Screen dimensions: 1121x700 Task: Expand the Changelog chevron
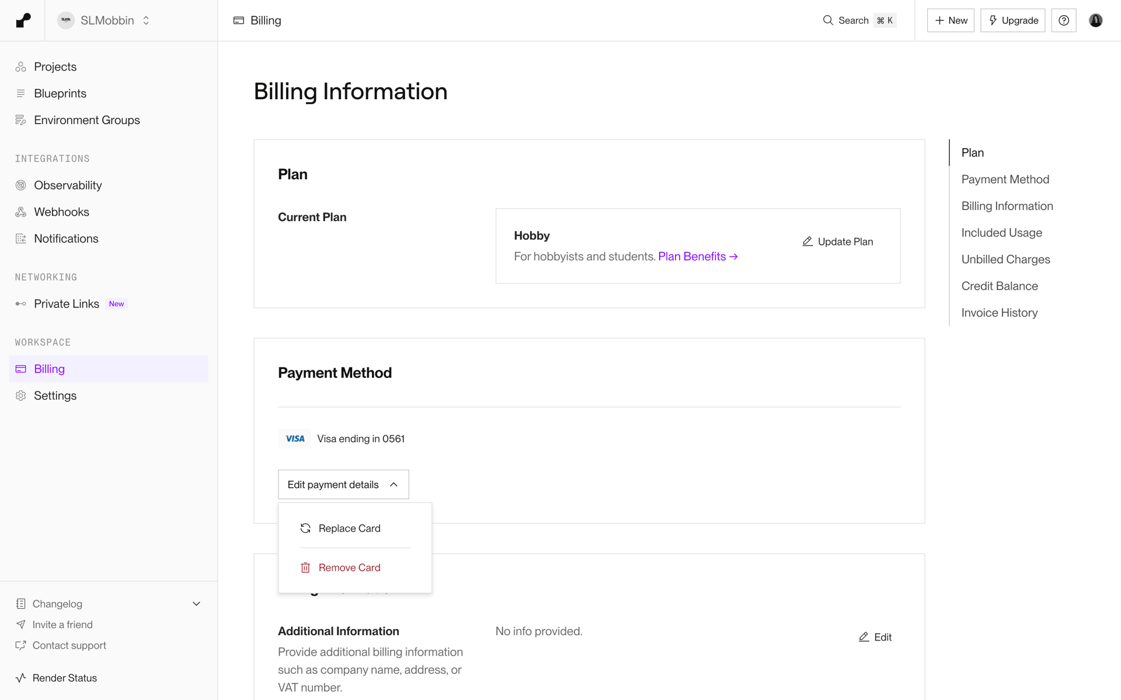coord(196,604)
